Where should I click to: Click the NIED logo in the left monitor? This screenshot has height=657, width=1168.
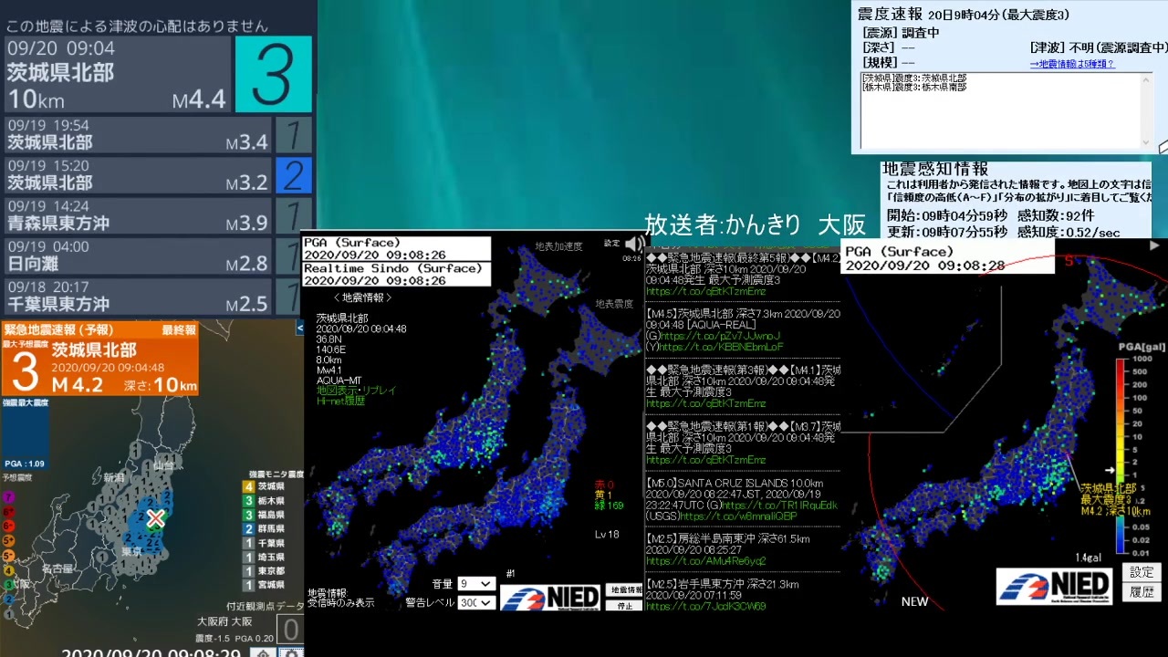pos(550,598)
